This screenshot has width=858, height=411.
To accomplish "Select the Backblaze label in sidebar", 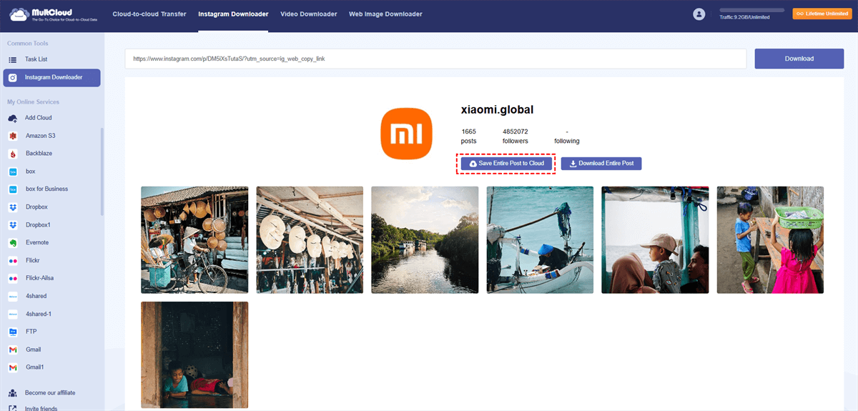I will tap(39, 154).
